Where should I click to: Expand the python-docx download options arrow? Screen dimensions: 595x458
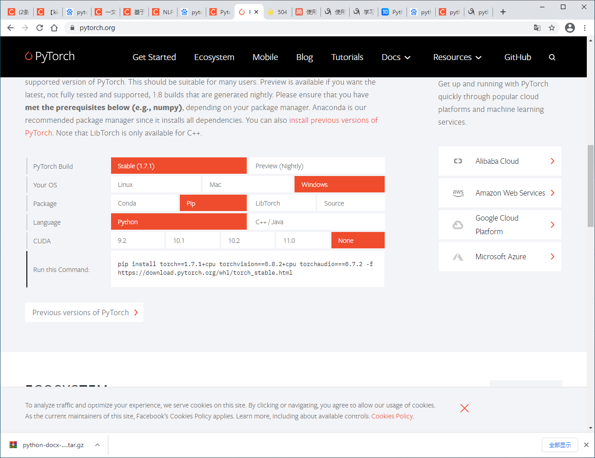(97, 445)
